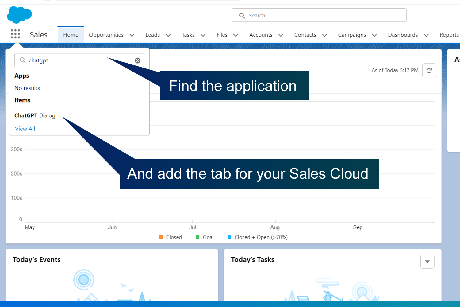Select the Campaigns navigation item

pos(352,35)
